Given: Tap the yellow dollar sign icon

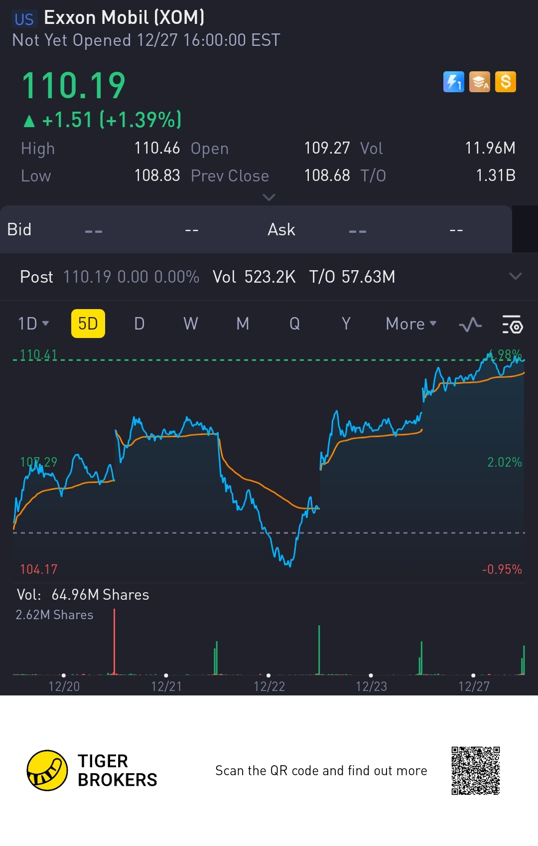Looking at the screenshot, I should click(506, 82).
